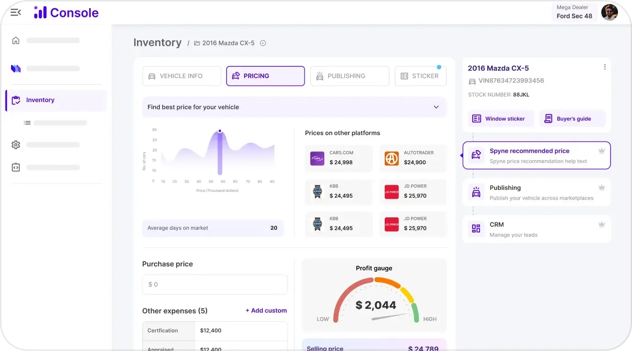This screenshot has width=632, height=351.
Task: Click the Purchase price input field
Action: [215, 284]
